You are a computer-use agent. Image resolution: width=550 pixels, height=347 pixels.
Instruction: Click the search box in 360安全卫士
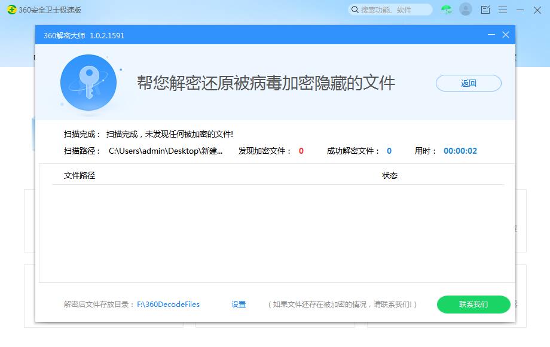click(390, 10)
